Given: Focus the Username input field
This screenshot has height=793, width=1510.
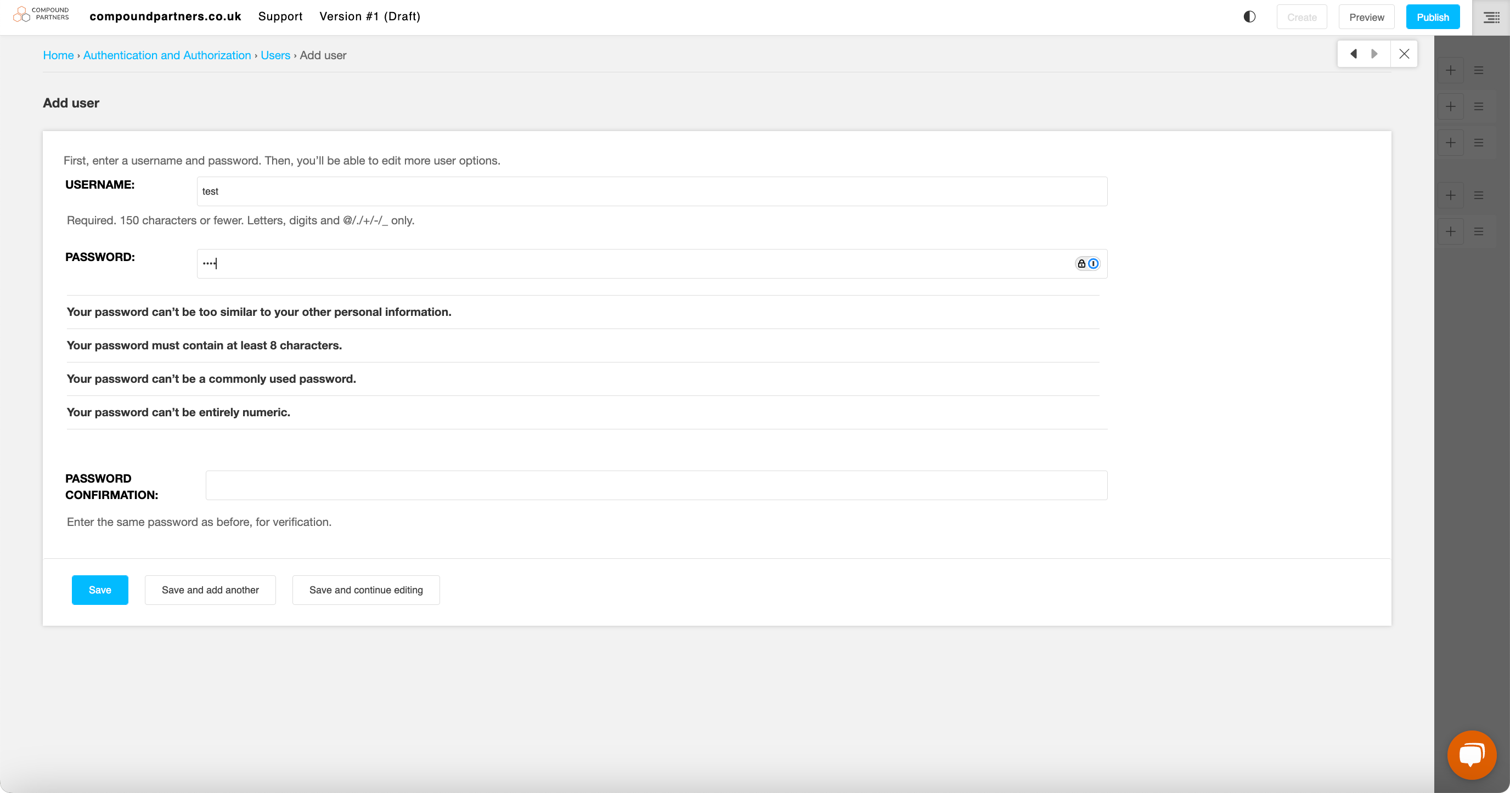Looking at the screenshot, I should pyautogui.click(x=652, y=191).
